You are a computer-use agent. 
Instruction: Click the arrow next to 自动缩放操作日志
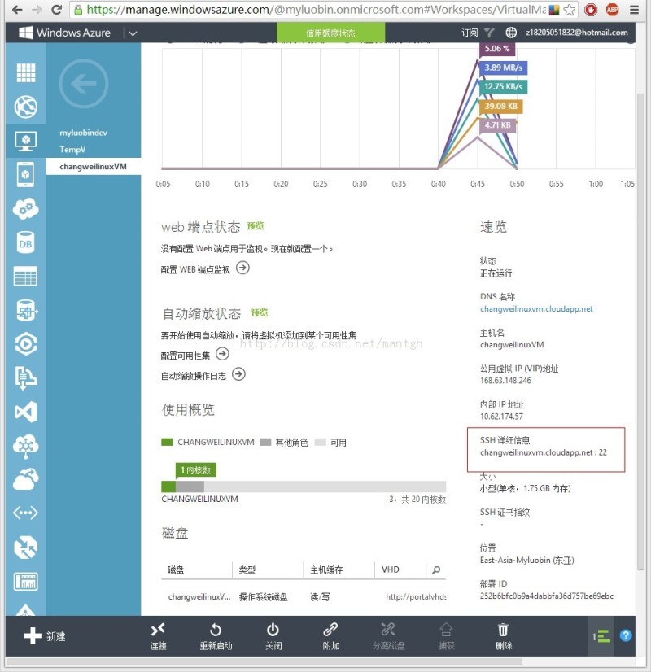[x=238, y=374]
